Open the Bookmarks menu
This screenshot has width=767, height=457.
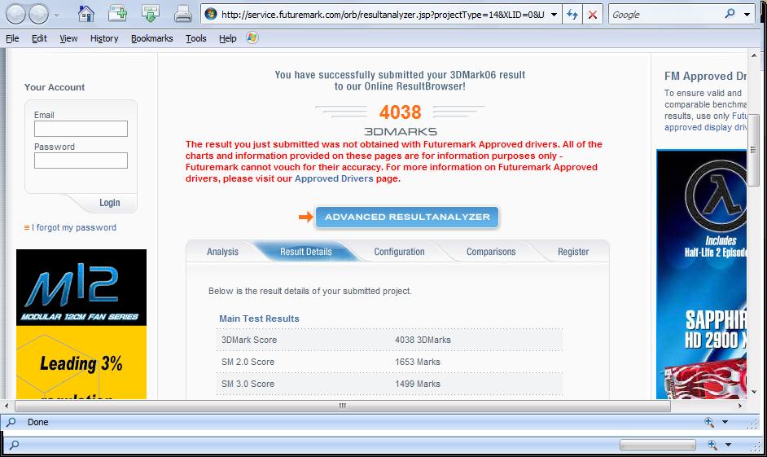(151, 38)
